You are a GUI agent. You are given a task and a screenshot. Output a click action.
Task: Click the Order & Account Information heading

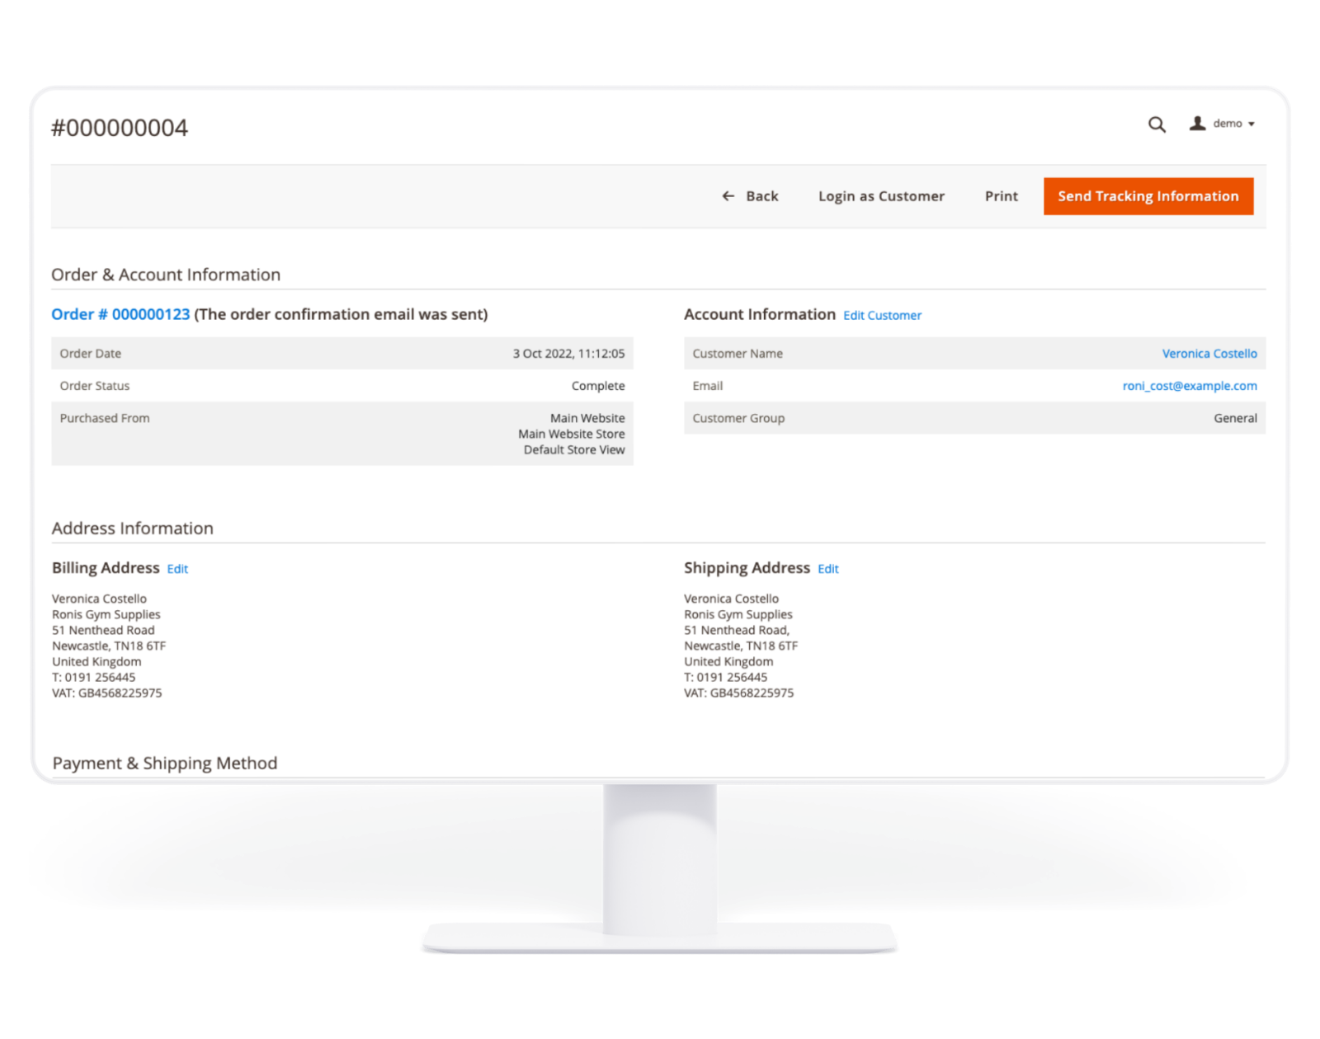166,275
